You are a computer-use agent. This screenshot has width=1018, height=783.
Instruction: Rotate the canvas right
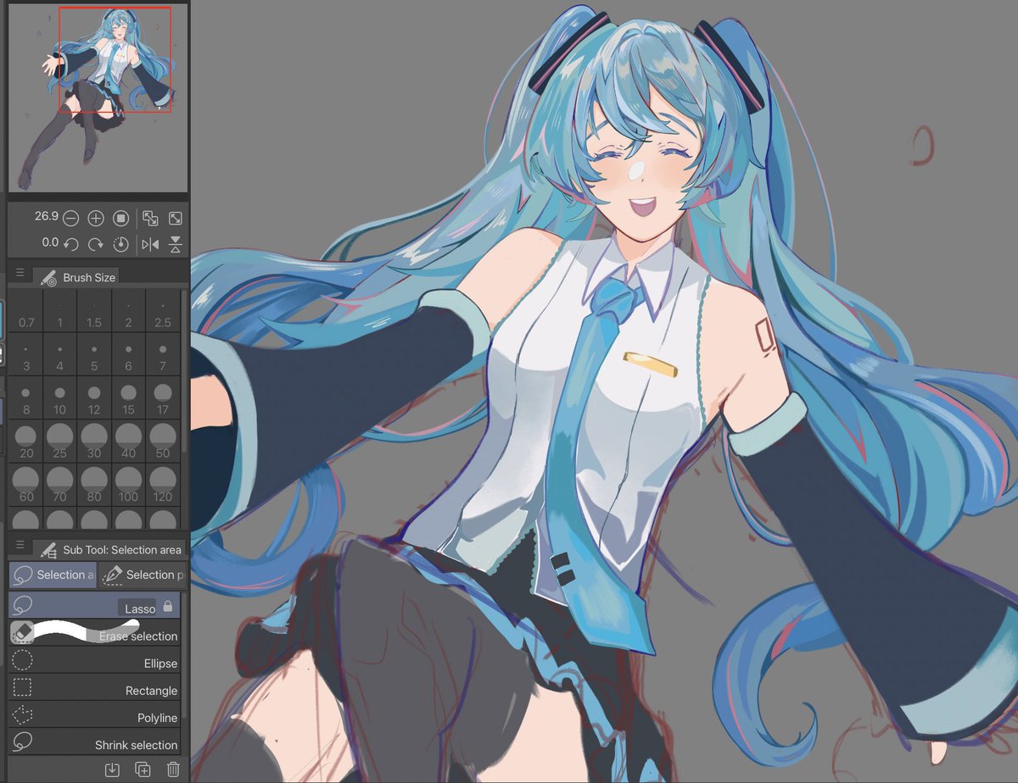[x=96, y=244]
